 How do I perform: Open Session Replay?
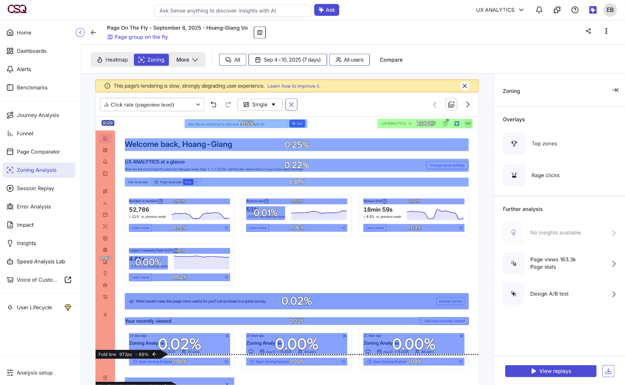(39, 188)
